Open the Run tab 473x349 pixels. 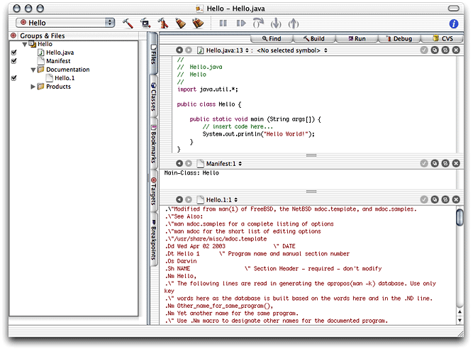pyautogui.click(x=357, y=38)
